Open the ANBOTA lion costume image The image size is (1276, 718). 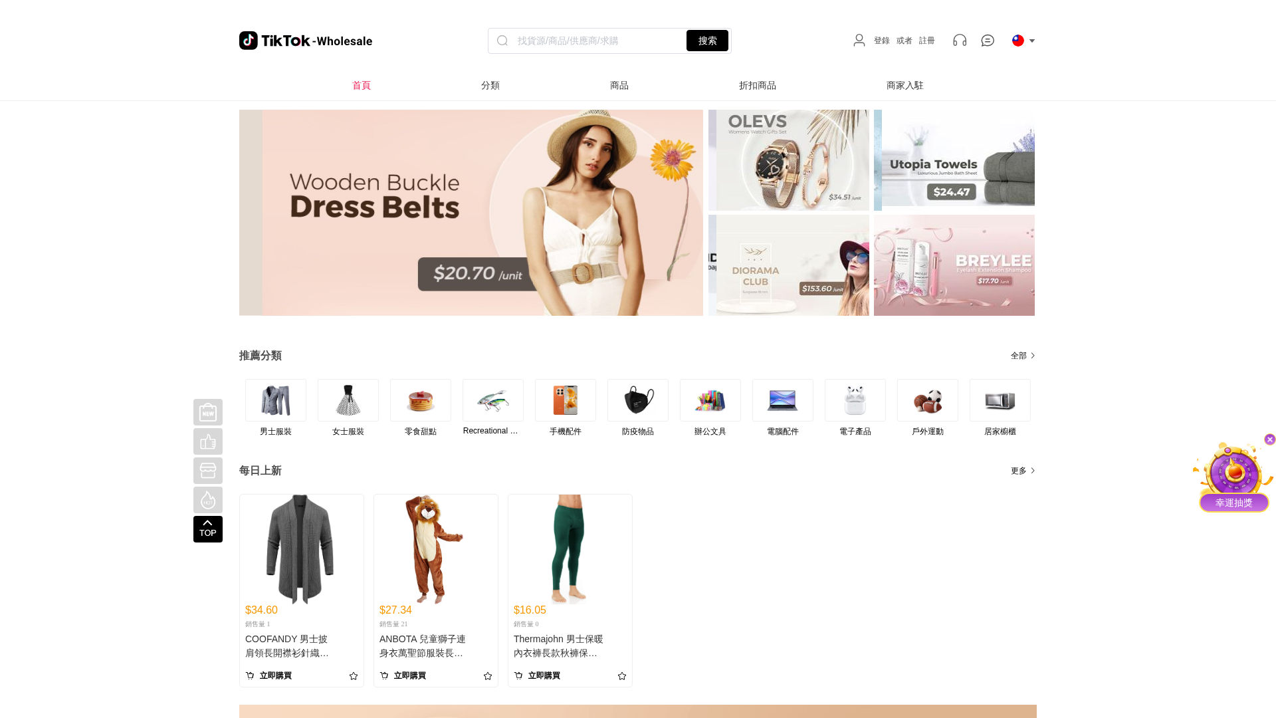(436, 549)
